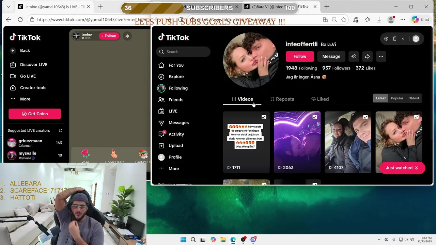Select the lamine LIVE browser tab
The height and width of the screenshot is (245, 436).
click(54, 6)
